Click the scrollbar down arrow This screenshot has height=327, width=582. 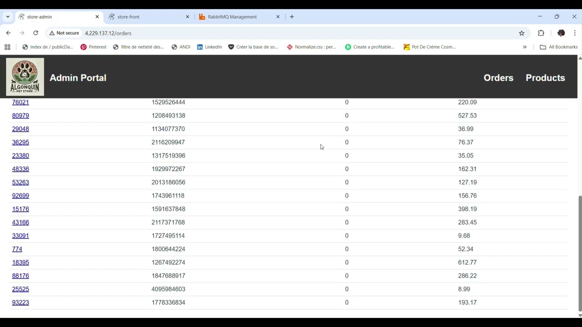click(580, 315)
